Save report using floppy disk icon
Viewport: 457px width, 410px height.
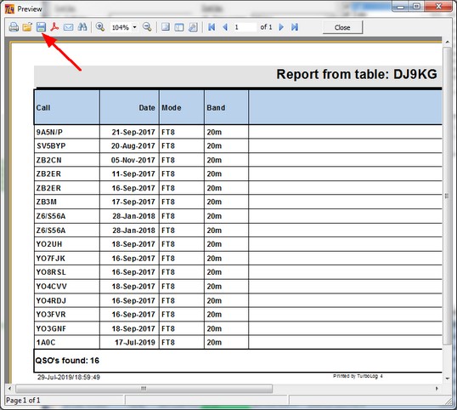click(x=41, y=27)
